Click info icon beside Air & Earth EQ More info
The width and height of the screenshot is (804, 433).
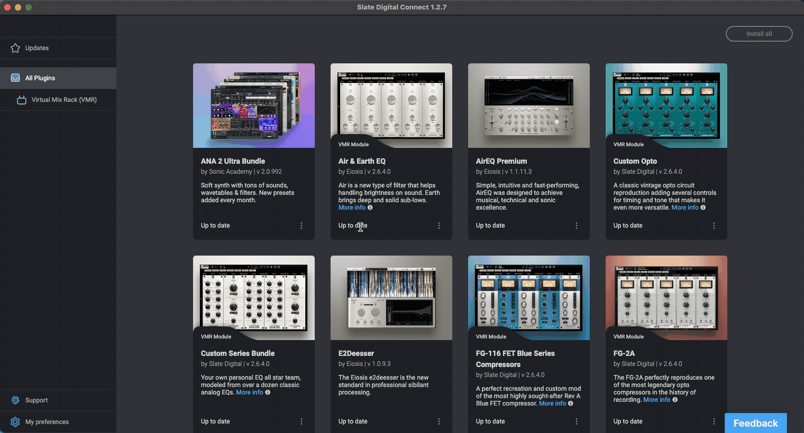[370, 208]
